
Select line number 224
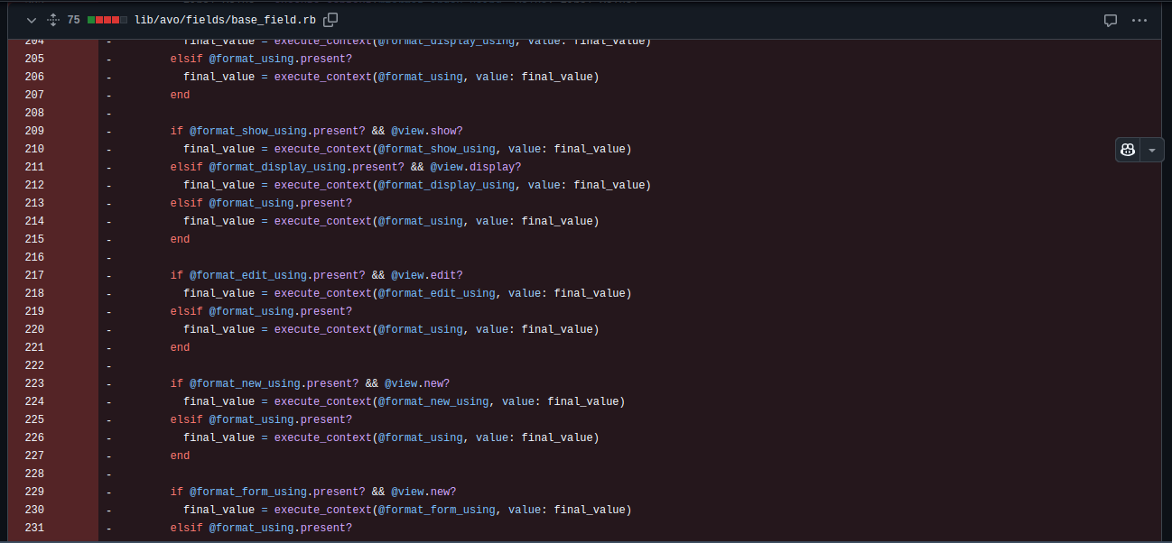coord(34,401)
